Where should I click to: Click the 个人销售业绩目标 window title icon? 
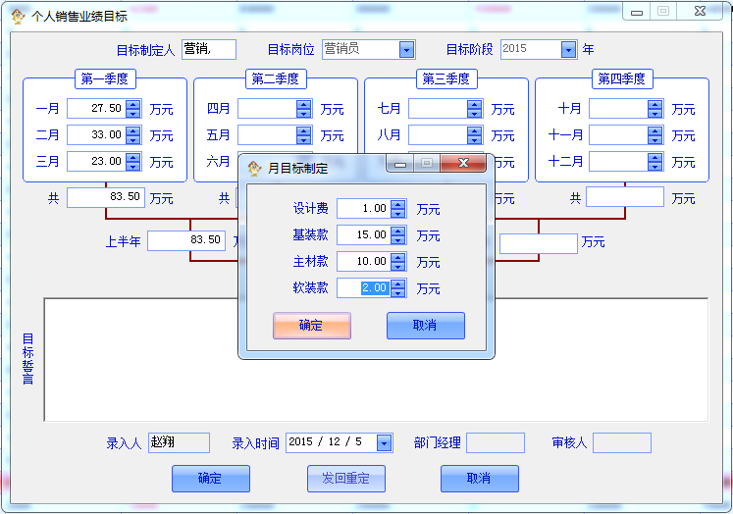[17, 16]
